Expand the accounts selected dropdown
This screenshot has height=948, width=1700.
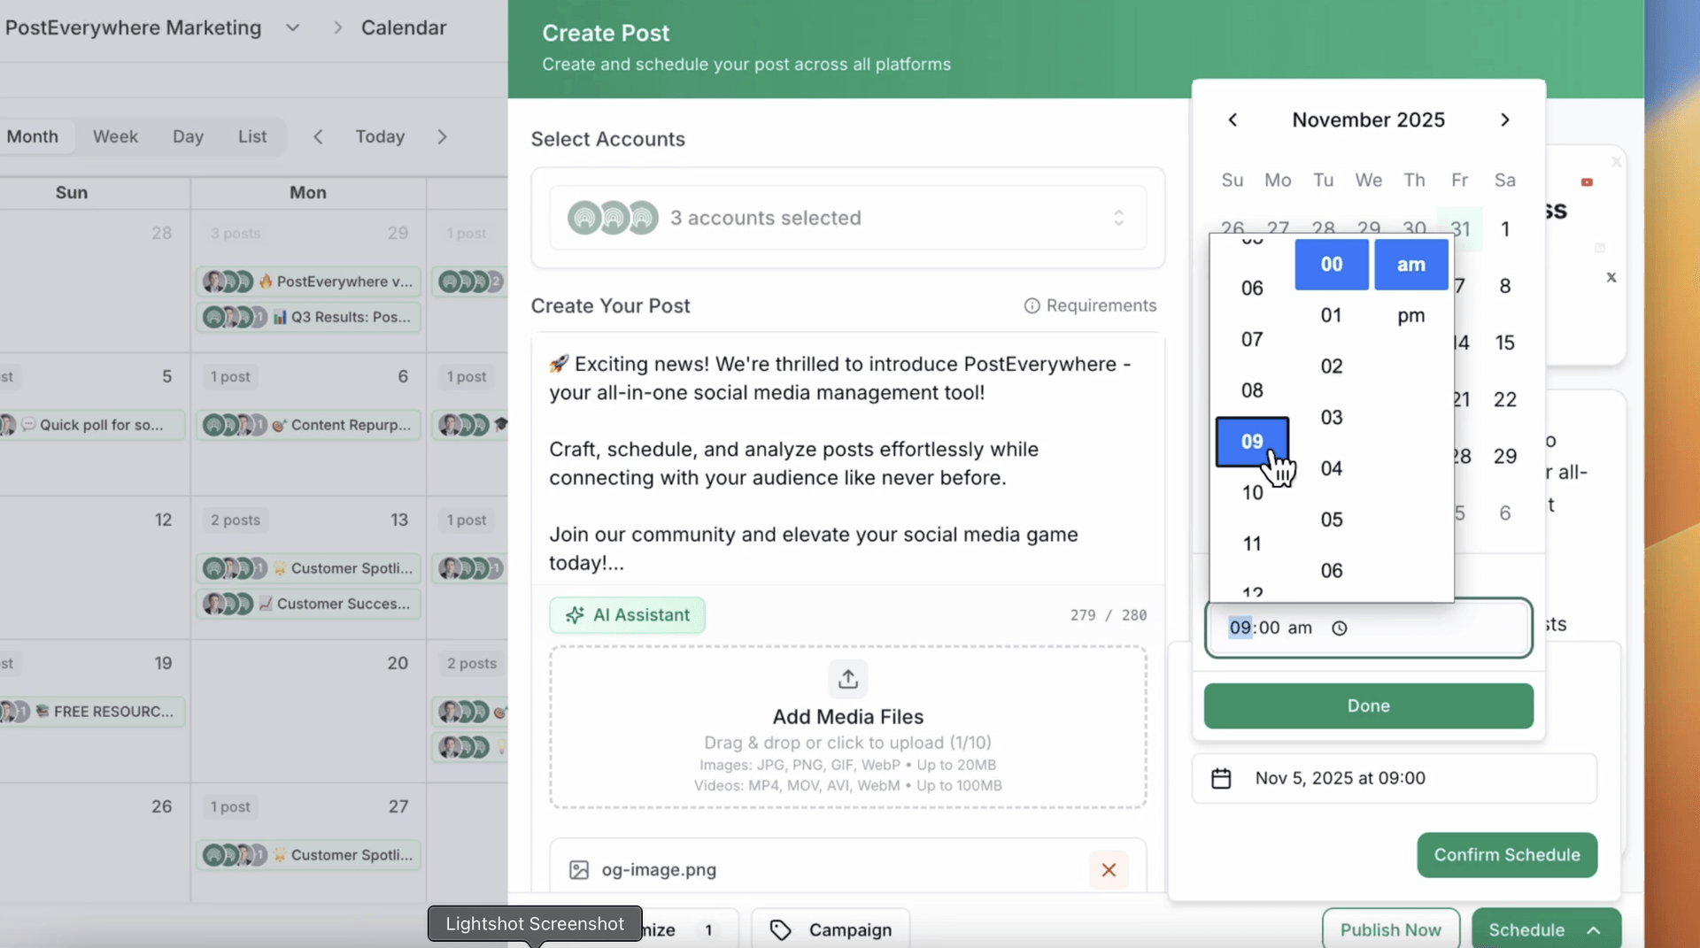coord(1118,218)
